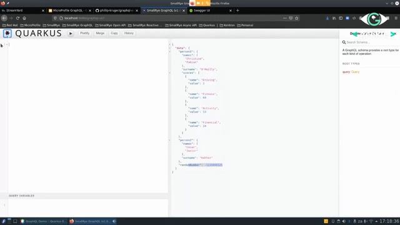This screenshot has width=400, height=225.
Task: Expand the Query Variables panel
Action: [84, 196]
